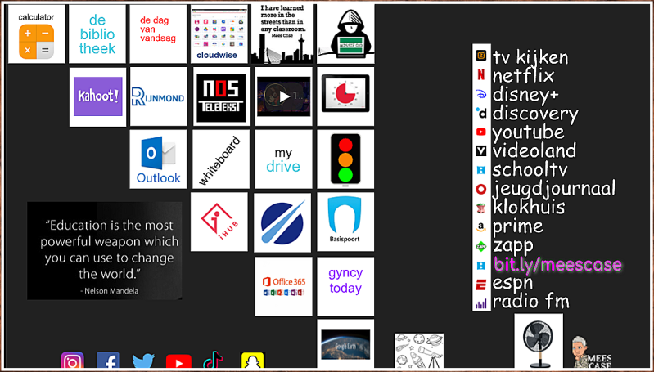Click the Ziggo icon beside tv kijken
Image resolution: width=654 pixels, height=372 pixels.
[481, 56]
